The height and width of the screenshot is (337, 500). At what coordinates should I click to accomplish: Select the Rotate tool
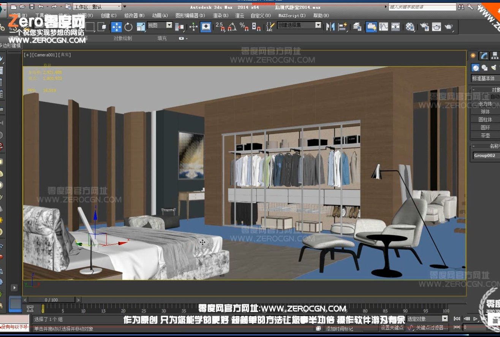click(128, 27)
